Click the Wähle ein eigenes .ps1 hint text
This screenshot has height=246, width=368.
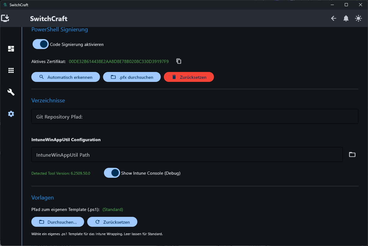97,234
